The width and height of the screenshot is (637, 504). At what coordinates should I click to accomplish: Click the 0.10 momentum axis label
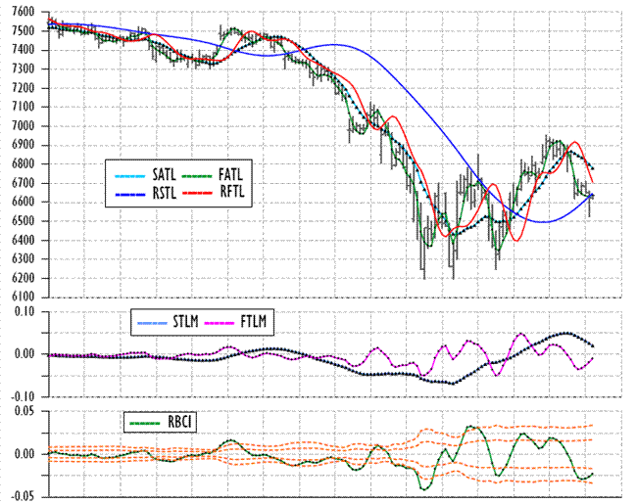coord(24,311)
